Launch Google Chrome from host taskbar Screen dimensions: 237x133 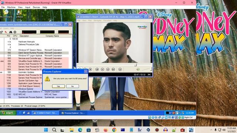pyautogui.click(x=114, y=130)
